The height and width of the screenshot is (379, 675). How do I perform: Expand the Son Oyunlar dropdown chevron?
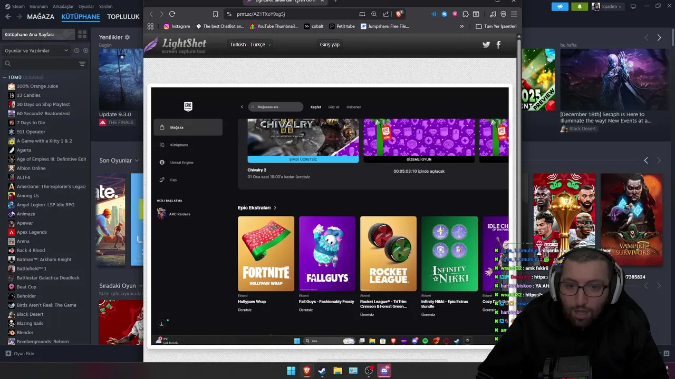pos(137,161)
